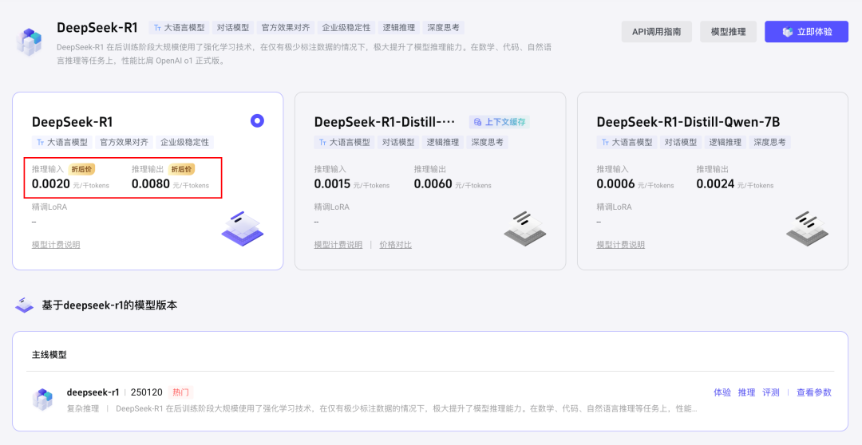Select the DeepSeek-R1 card radio button
The height and width of the screenshot is (445, 862).
coord(257,121)
